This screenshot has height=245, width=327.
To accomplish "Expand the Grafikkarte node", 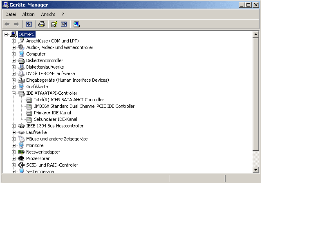I will (13, 87).
